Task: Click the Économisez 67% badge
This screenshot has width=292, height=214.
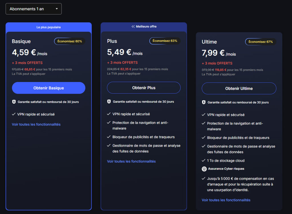Action: click(x=261, y=42)
